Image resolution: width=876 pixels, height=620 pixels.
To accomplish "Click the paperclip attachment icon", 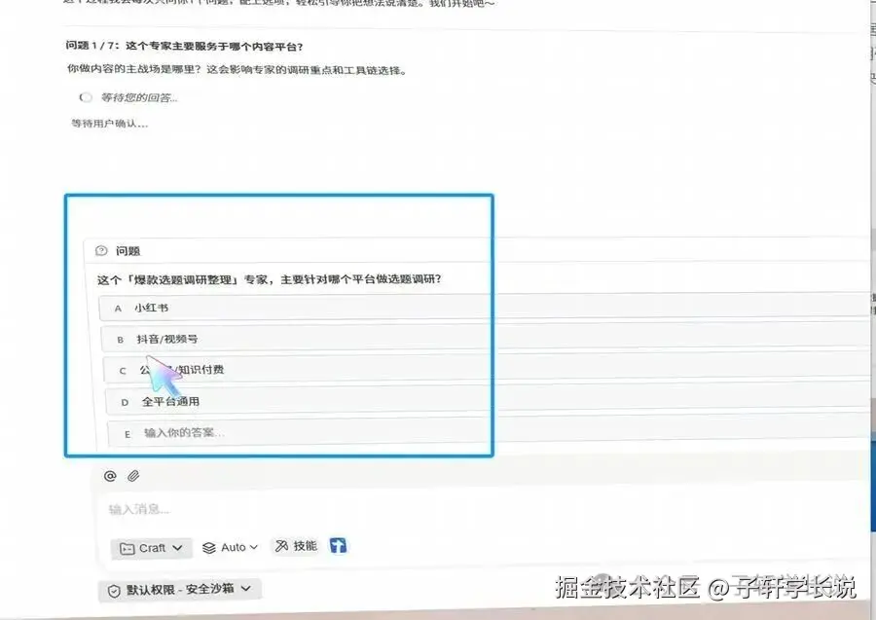I will [133, 476].
